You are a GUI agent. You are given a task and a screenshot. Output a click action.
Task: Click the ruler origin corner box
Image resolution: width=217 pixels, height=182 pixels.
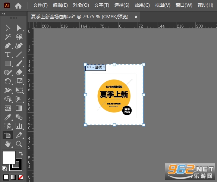pos(31,25)
